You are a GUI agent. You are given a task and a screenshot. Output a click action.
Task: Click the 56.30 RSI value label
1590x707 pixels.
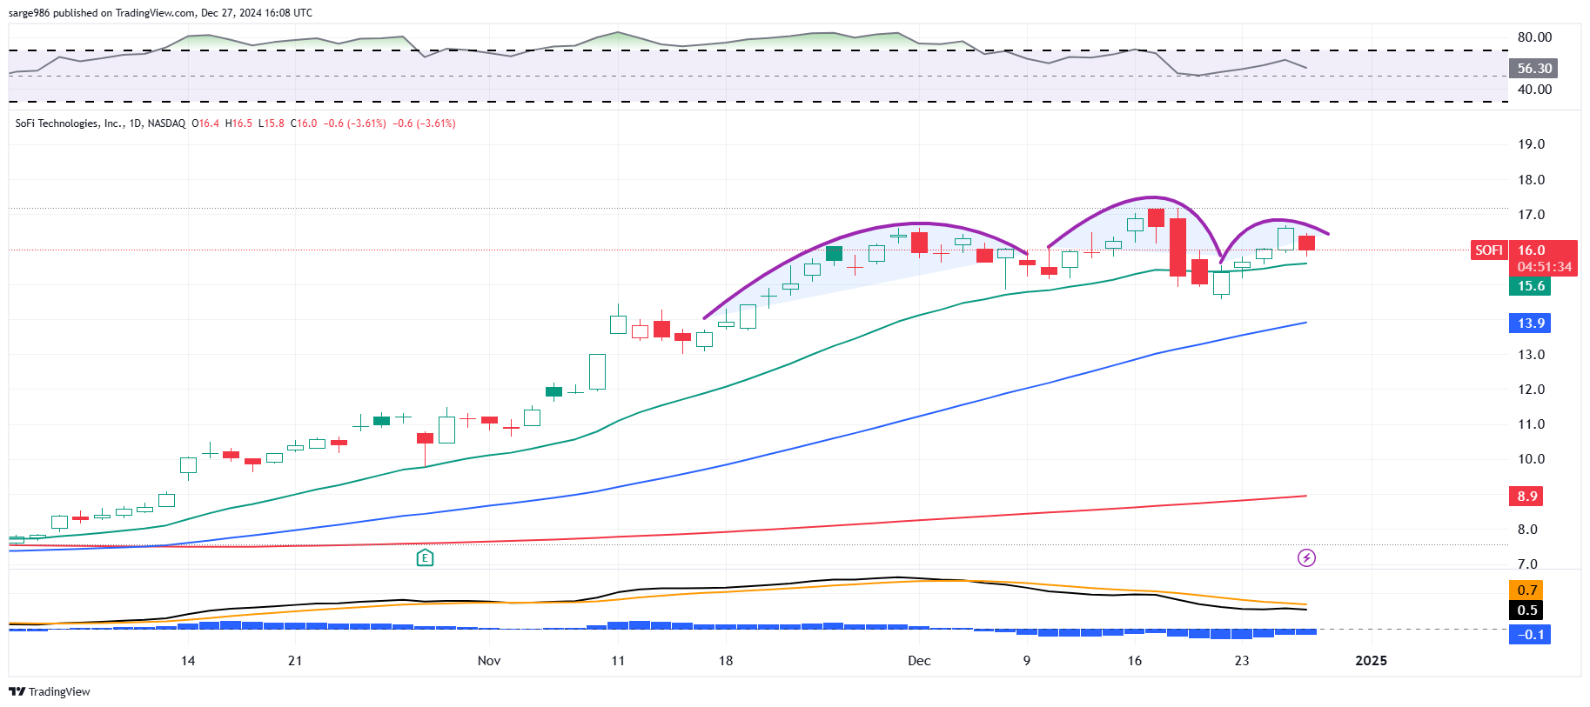click(1533, 69)
